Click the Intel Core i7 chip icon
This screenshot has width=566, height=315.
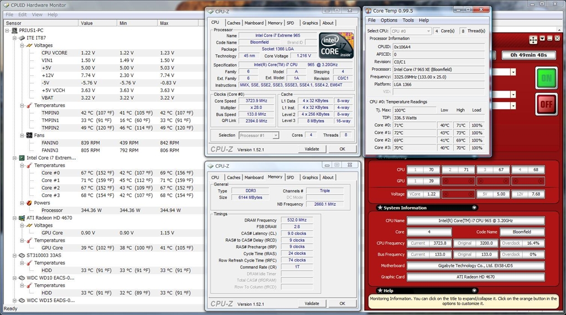point(22,158)
